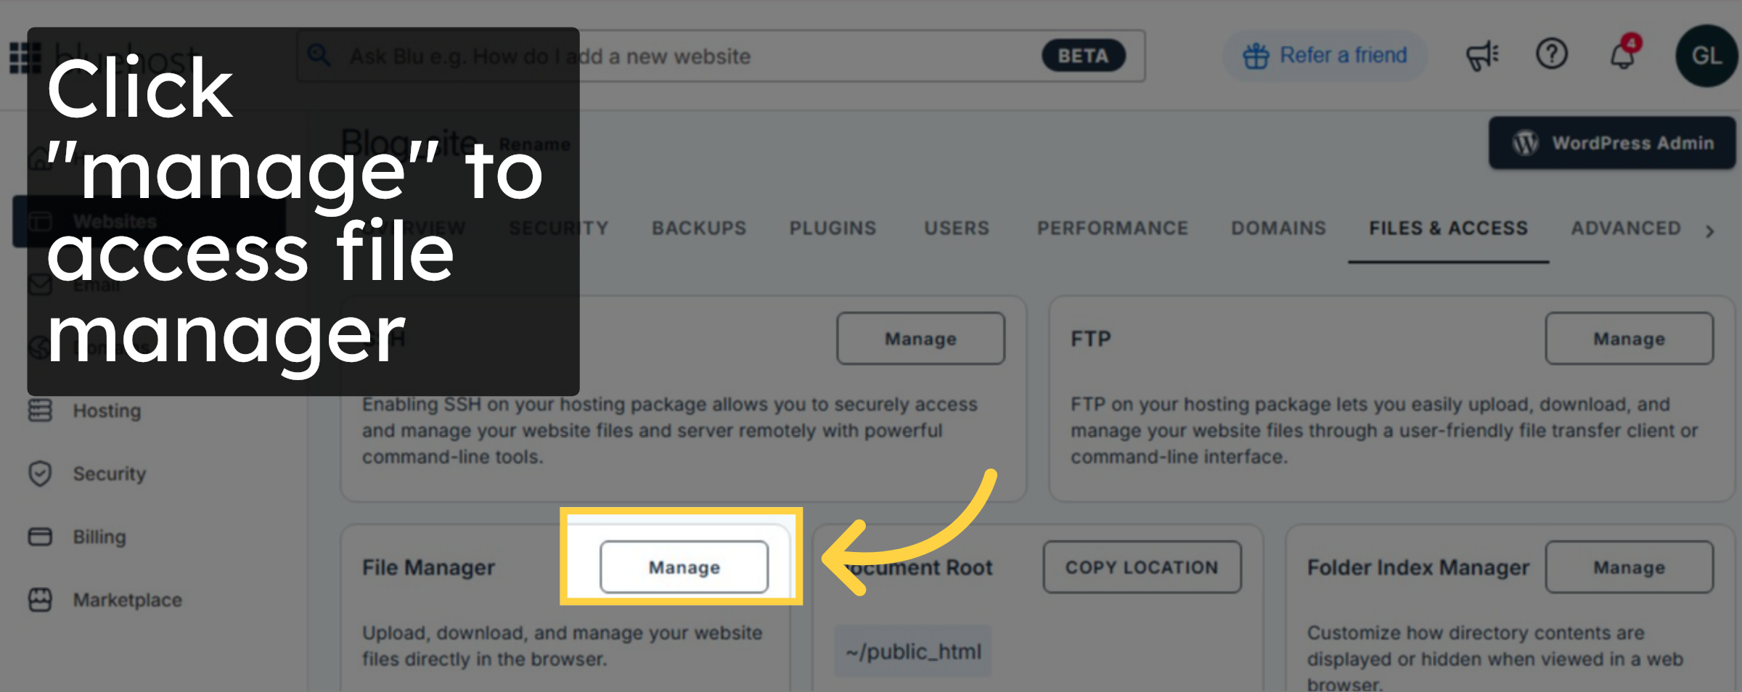Open WordPress Admin
Viewport: 1742px width, 692px height.
[1611, 143]
